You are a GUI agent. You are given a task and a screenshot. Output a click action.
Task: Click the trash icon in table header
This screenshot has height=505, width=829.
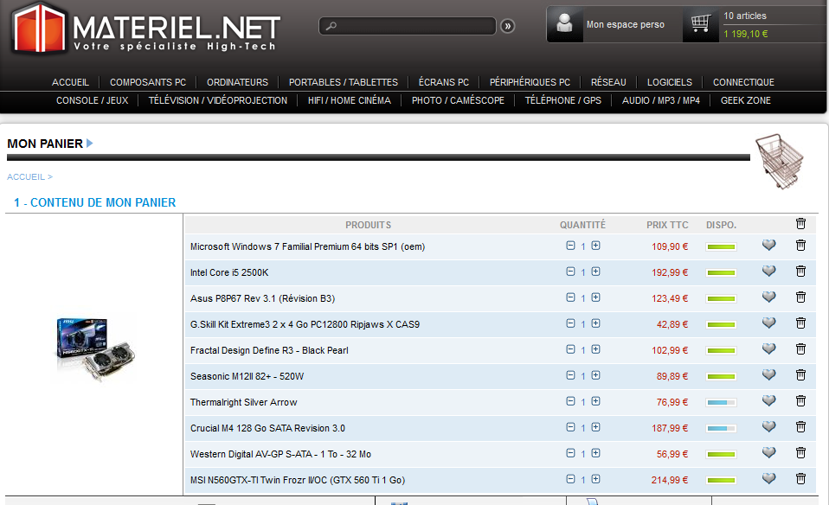(x=800, y=224)
